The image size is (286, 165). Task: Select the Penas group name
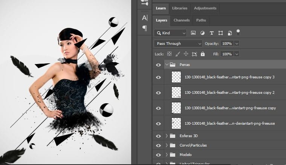[x=185, y=64]
